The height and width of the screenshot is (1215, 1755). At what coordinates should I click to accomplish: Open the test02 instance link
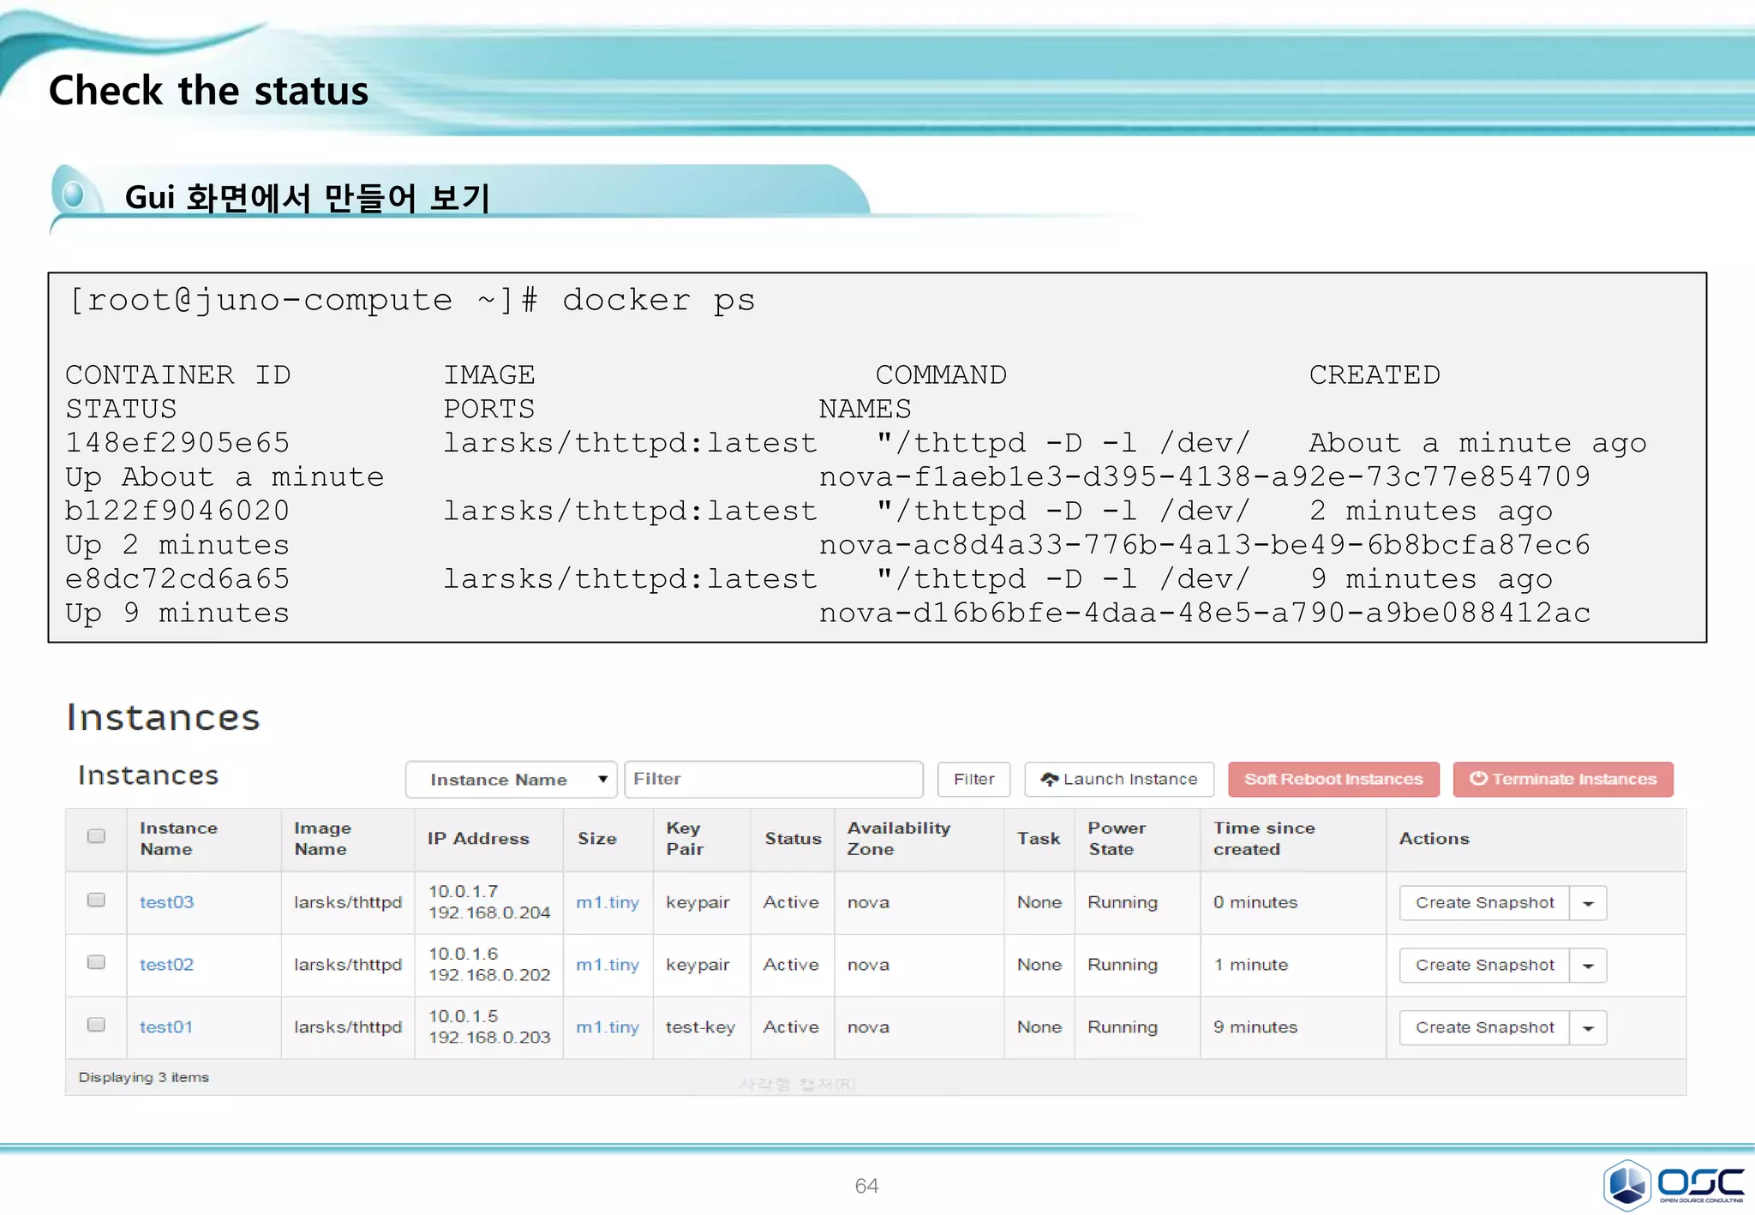[166, 964]
